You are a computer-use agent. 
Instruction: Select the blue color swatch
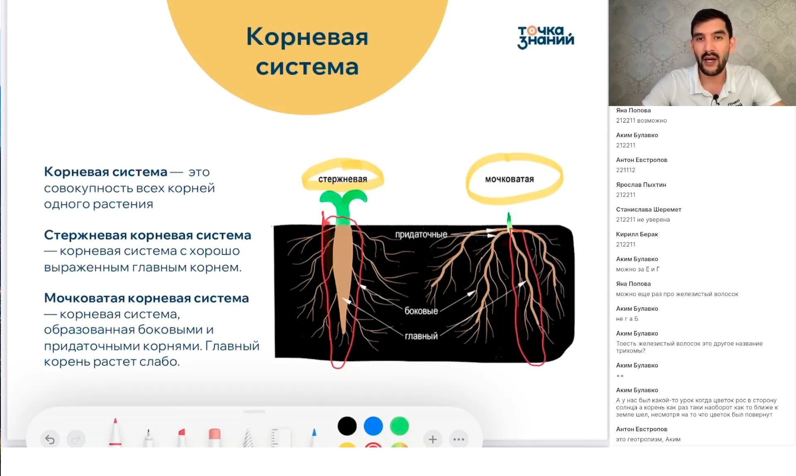(373, 425)
